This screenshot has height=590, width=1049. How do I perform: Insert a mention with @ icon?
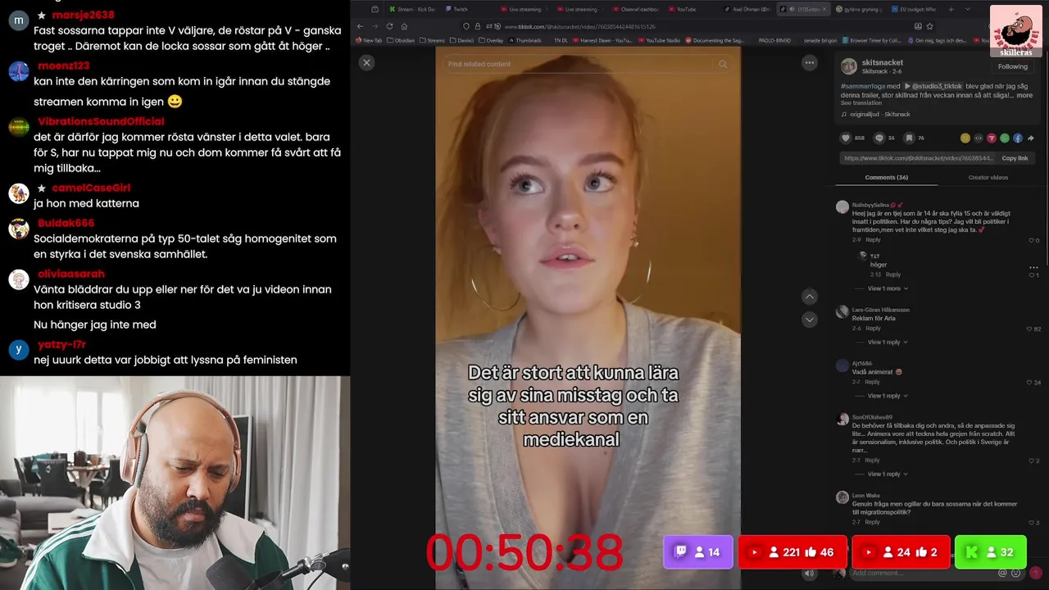(1002, 573)
